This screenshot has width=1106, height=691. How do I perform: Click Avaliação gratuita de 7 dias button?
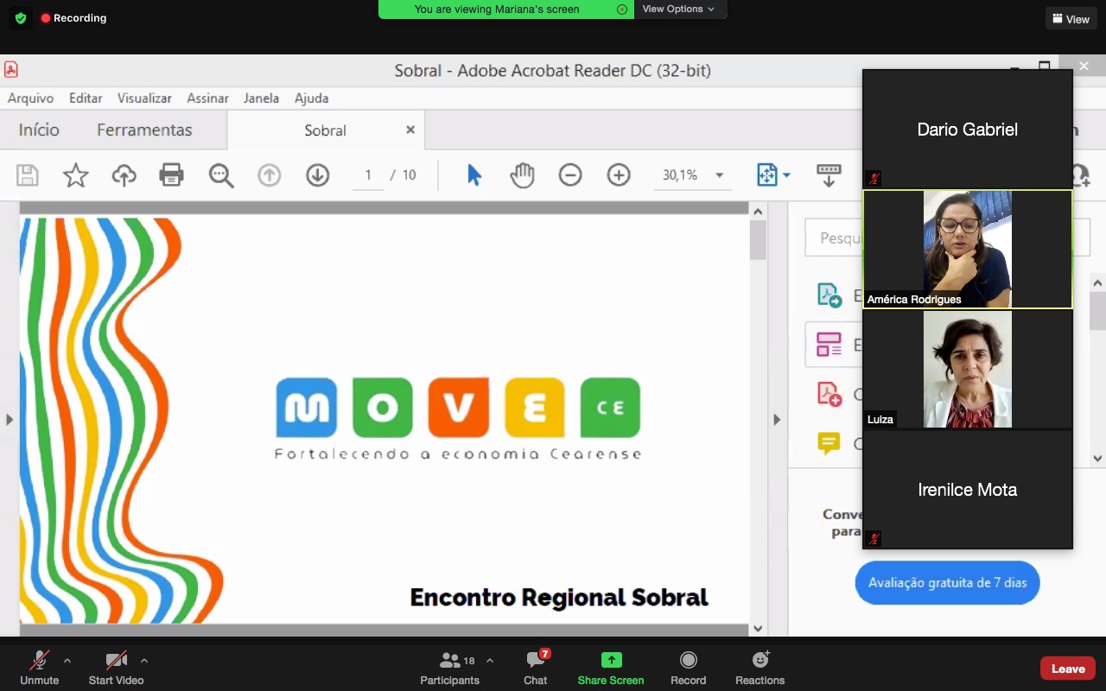947,583
